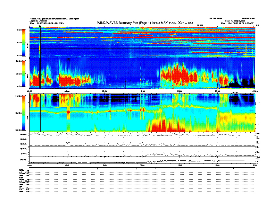Viewport: 275px width, 212px height.
Task: Click the -150.00 tick on TNR color bar
Action: (x=18, y=130)
